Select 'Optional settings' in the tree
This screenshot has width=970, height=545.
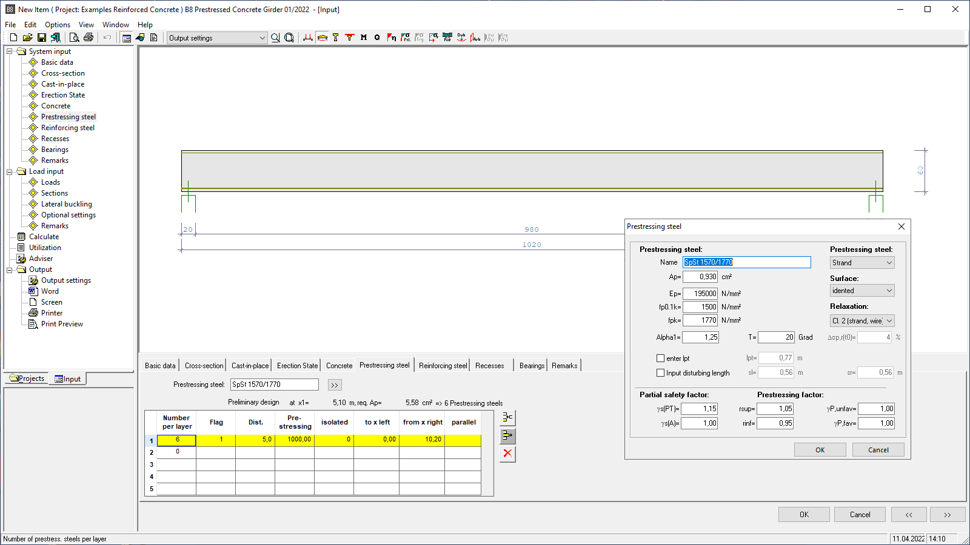pos(69,215)
